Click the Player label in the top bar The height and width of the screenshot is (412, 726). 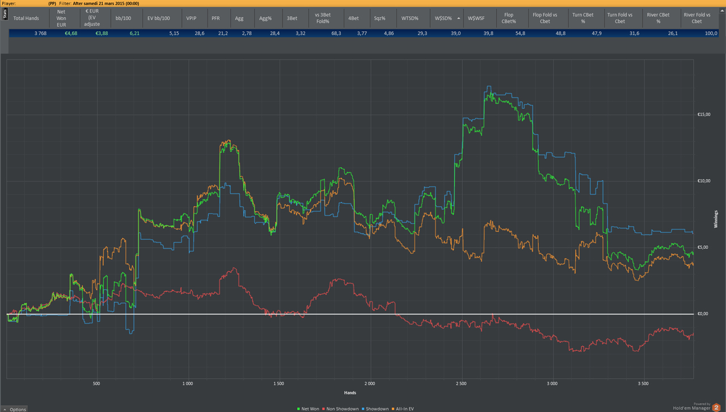9,3
